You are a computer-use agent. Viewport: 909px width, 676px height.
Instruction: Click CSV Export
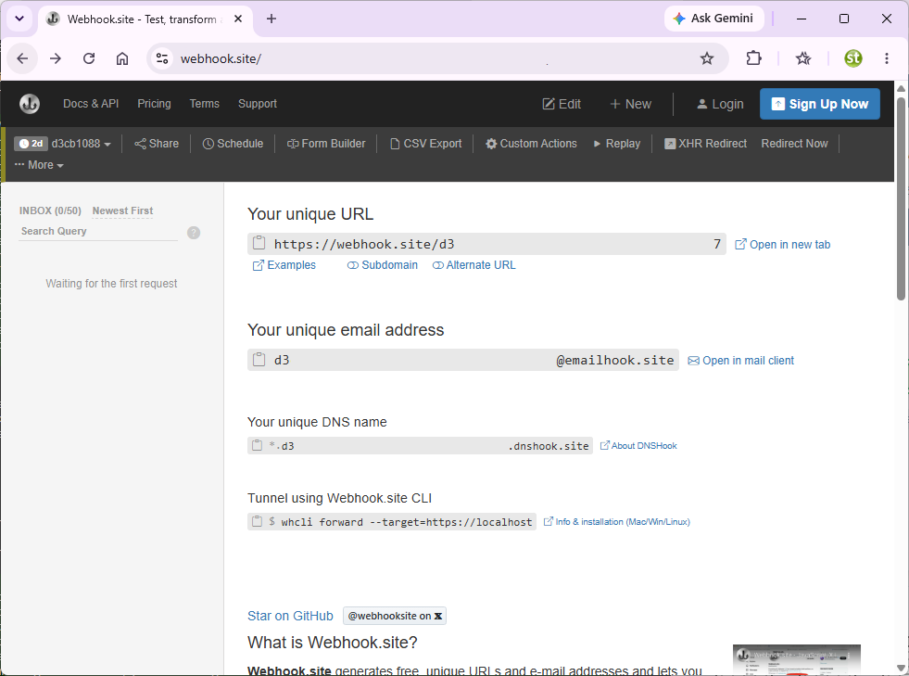425,144
